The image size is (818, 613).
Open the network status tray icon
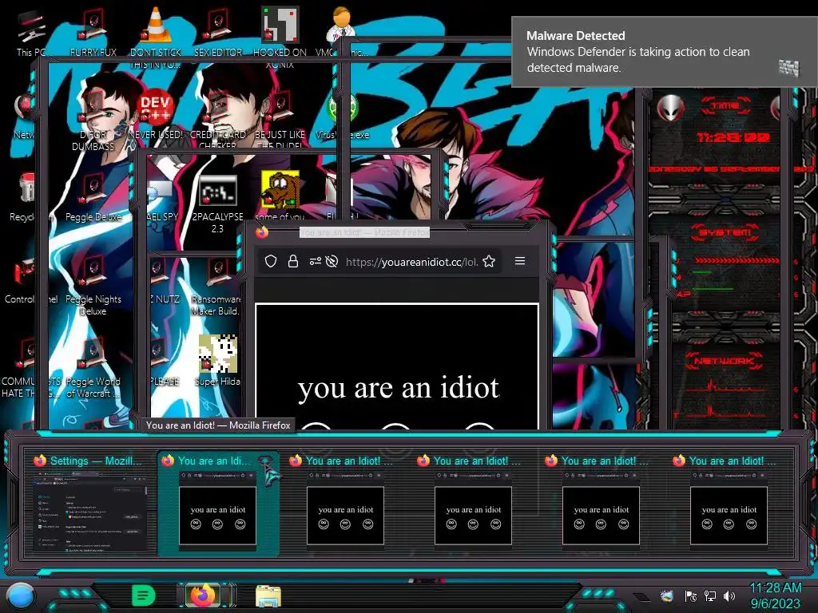coord(710,595)
